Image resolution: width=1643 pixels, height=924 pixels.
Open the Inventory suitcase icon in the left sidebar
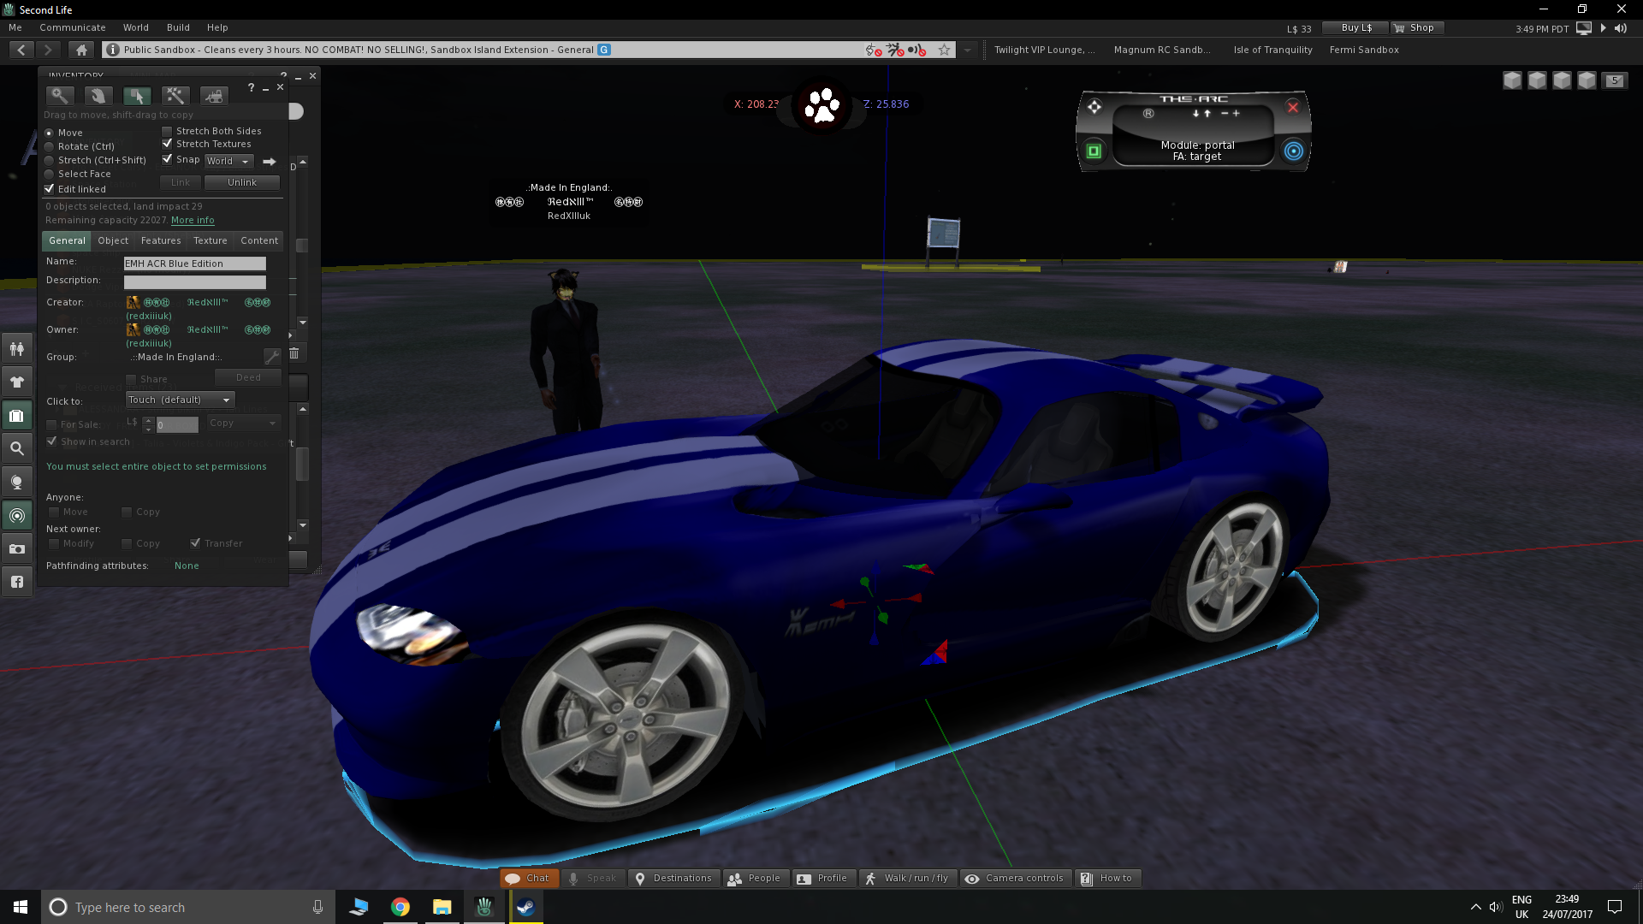pyautogui.click(x=16, y=416)
